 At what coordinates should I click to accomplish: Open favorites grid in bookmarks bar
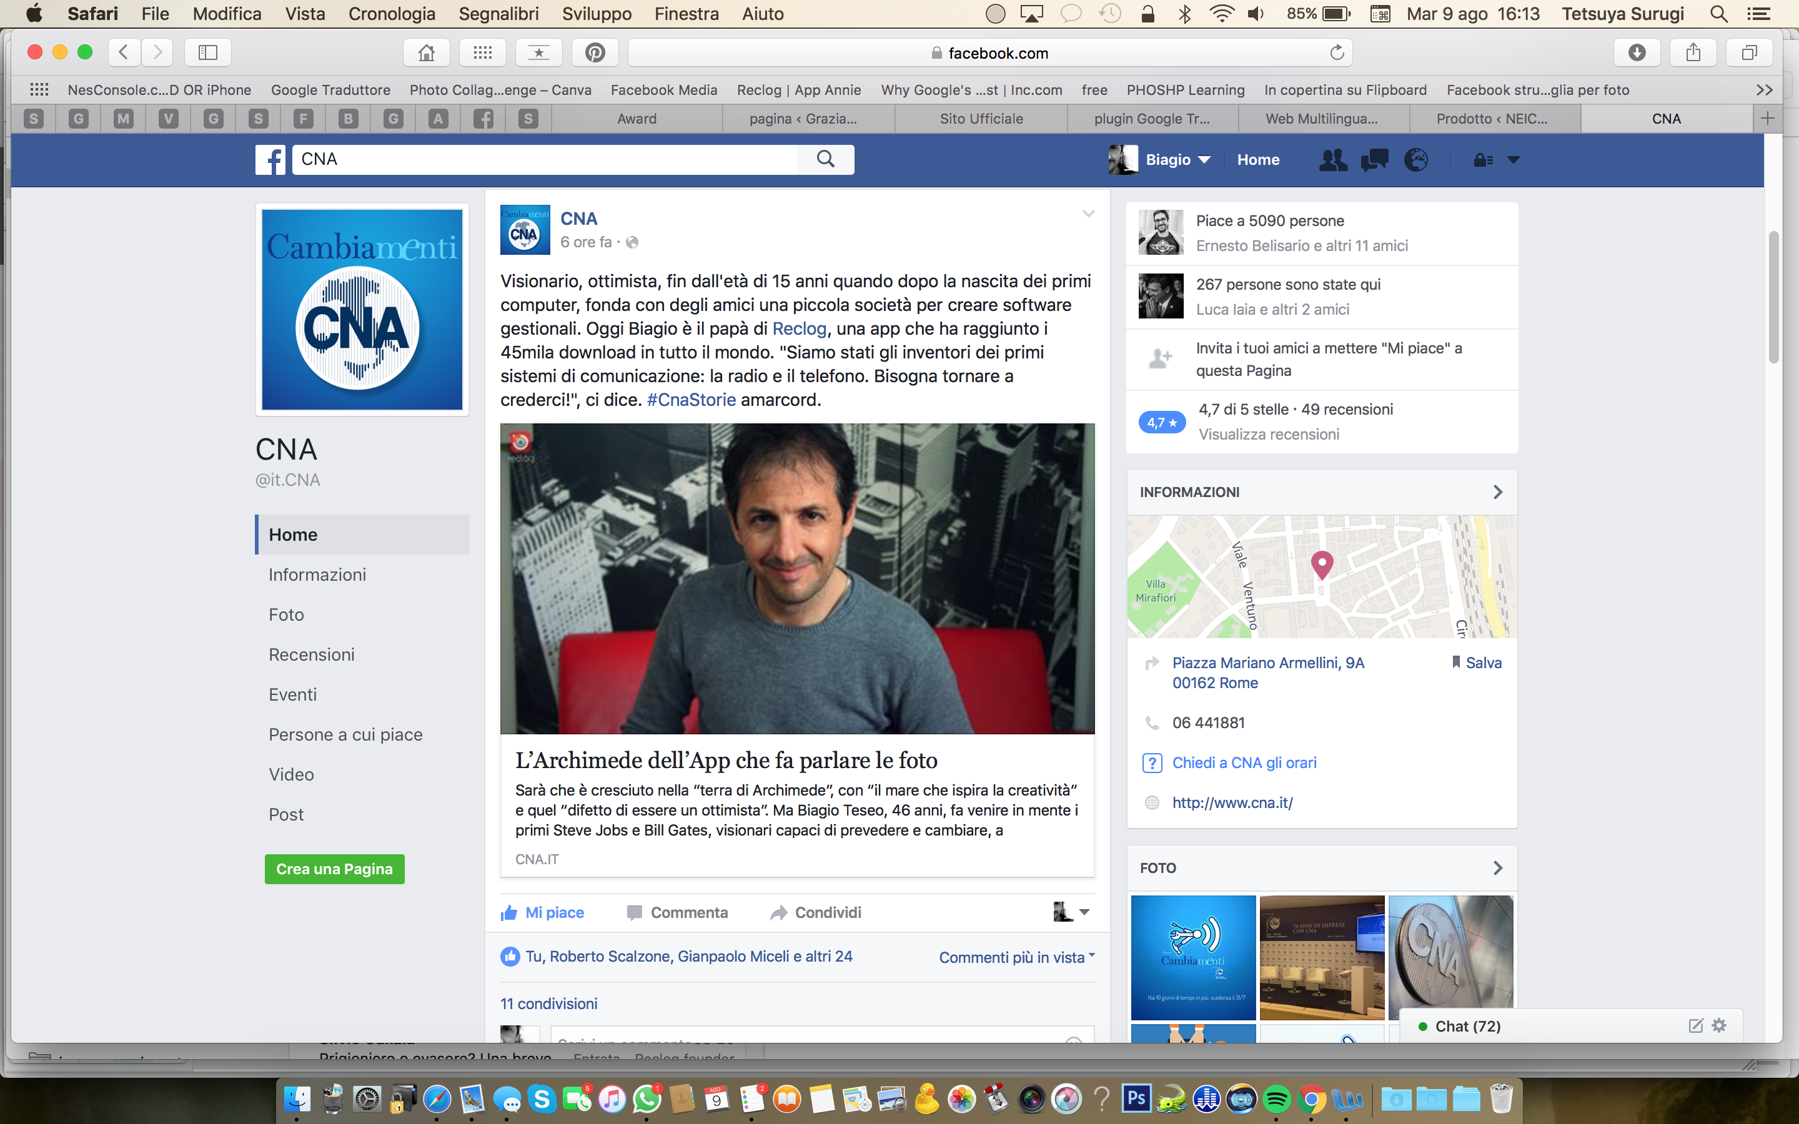click(x=39, y=90)
